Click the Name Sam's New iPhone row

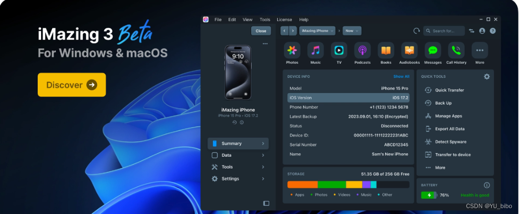coord(348,154)
